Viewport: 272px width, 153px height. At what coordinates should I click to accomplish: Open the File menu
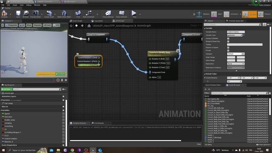coord(3,5)
